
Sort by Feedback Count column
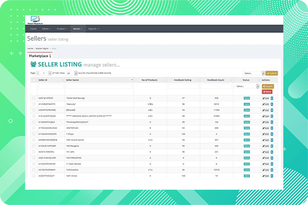click(217, 80)
